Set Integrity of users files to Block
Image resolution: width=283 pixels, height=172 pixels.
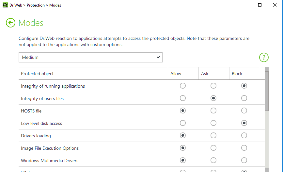coord(244,98)
